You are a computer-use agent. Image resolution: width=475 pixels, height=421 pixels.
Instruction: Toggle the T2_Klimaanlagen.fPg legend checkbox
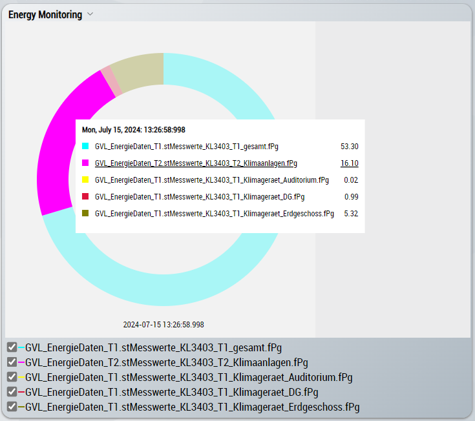coord(12,362)
